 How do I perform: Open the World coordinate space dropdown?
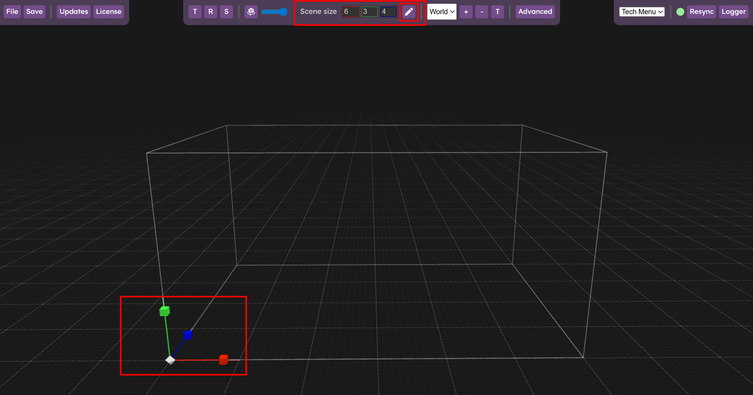(x=442, y=12)
